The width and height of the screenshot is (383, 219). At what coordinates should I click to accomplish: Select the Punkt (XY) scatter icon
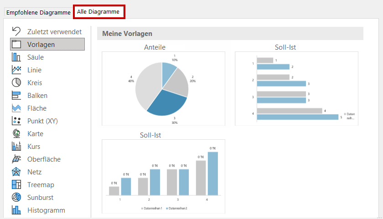point(16,121)
